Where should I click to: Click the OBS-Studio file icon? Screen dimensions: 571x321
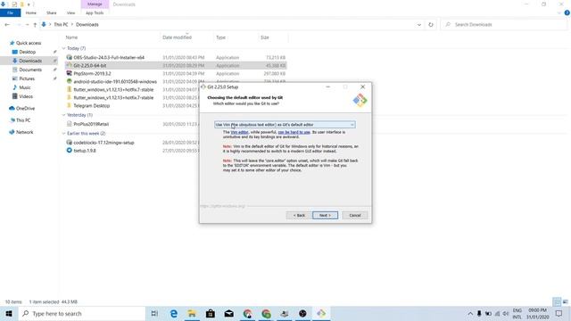pyautogui.click(x=70, y=57)
